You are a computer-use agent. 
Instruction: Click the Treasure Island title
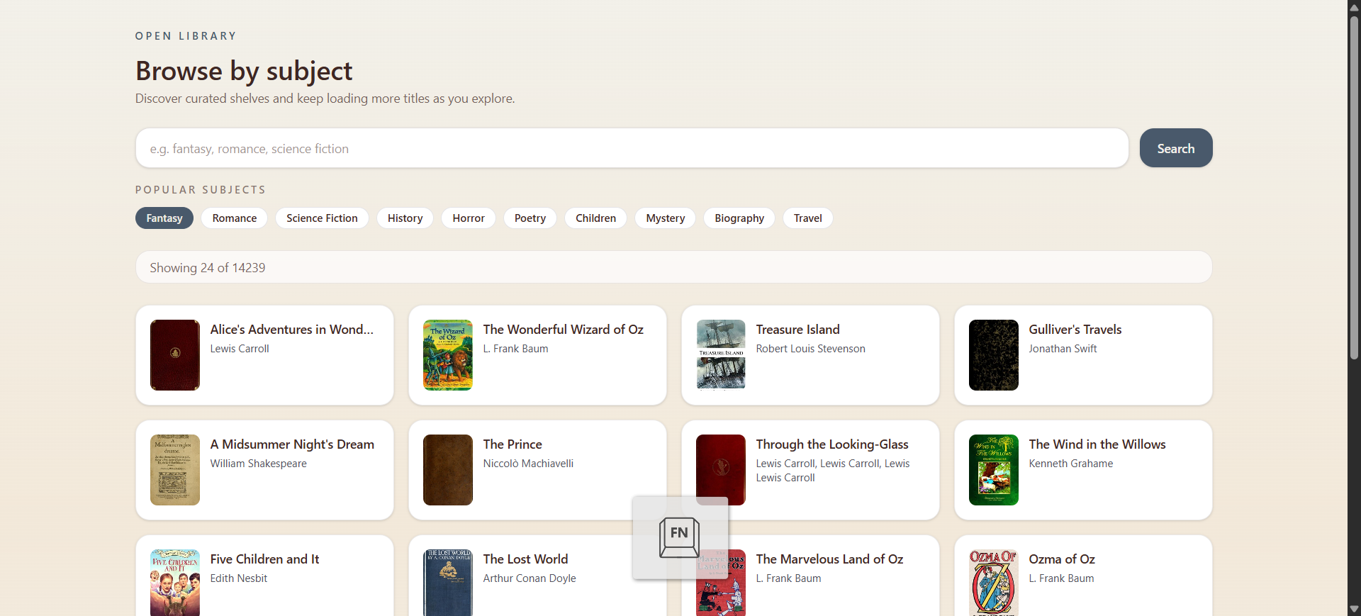pyautogui.click(x=798, y=330)
